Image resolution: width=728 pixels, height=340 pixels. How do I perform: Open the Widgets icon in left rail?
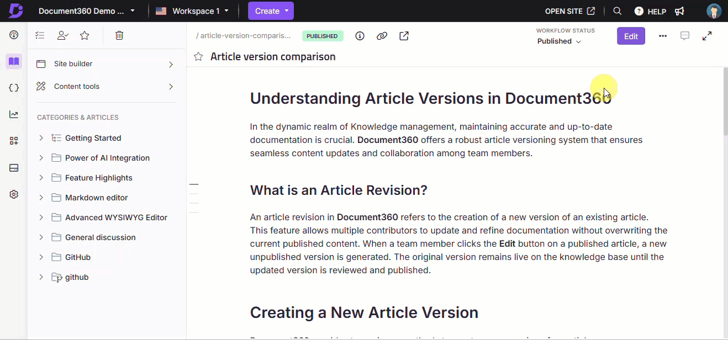[14, 141]
